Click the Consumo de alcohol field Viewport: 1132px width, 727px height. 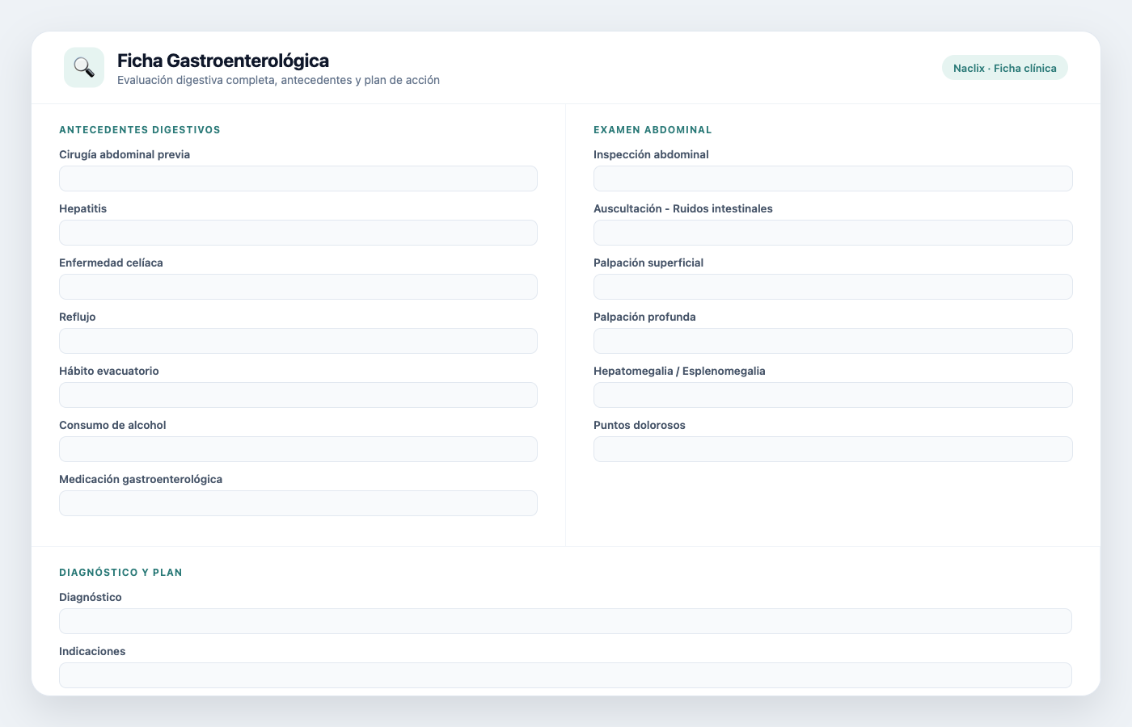pyautogui.click(x=298, y=449)
